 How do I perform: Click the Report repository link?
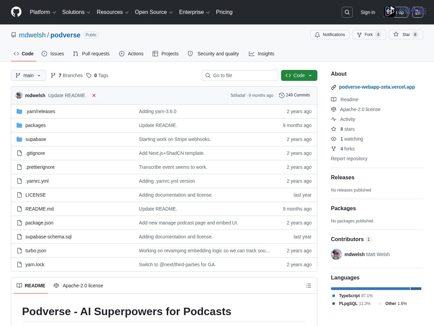point(349,159)
